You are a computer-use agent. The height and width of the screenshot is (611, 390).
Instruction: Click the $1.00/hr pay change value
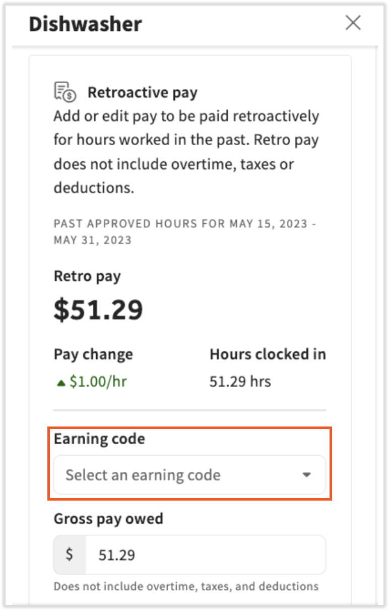point(98,382)
